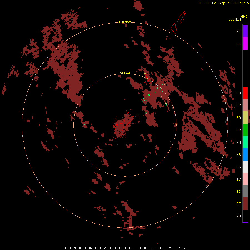Select the GC gray legend swatch
Image resolution: width=250 pixels, height=250 pixels.
click(245, 191)
